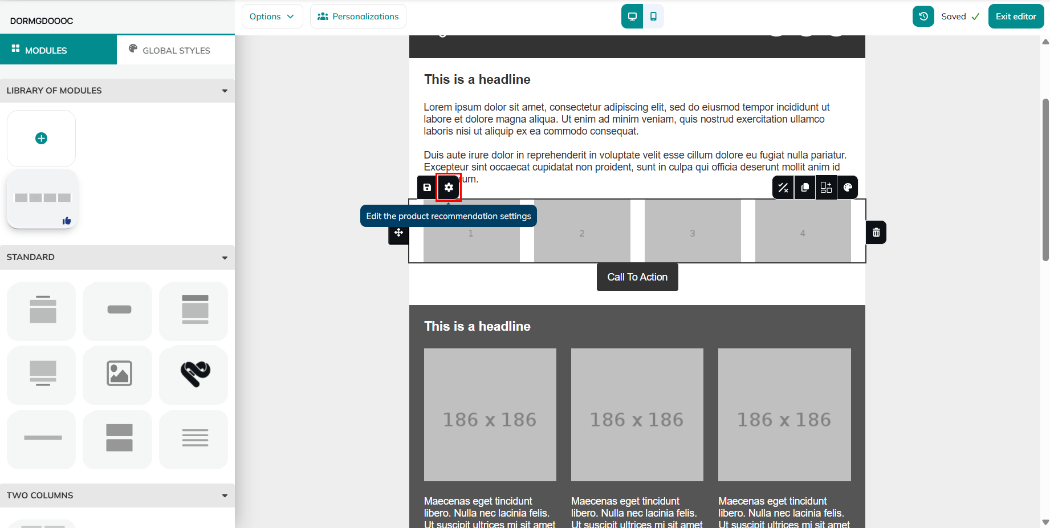Click the Lorem ipsum paragraph text
1050x528 pixels.
click(x=627, y=119)
